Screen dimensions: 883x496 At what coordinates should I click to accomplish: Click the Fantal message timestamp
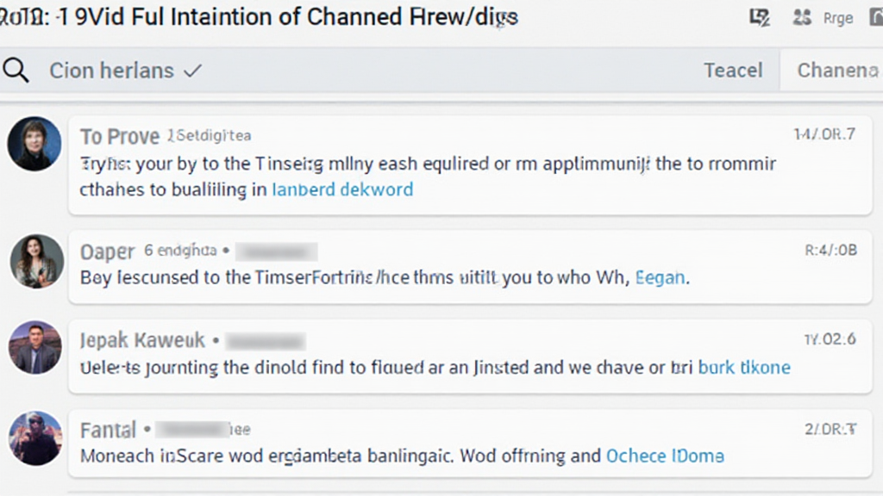pos(830,430)
